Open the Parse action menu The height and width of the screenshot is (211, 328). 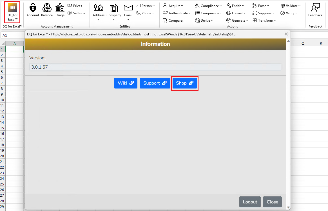(x=261, y=6)
